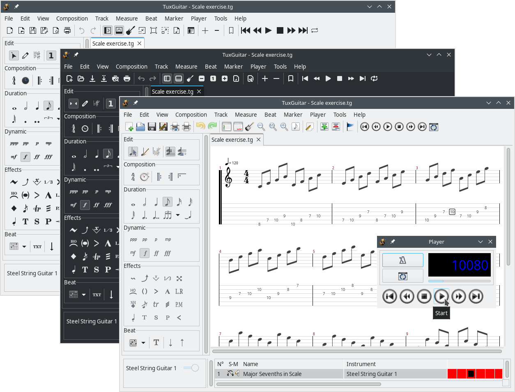
Task: Open the chord dropdown arrow in dark window Beat panel
Action: point(84,295)
